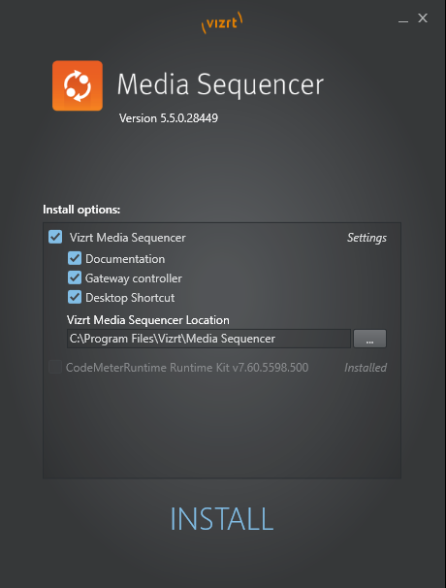Image resolution: width=446 pixels, height=588 pixels.
Task: Click the Installed status label
Action: point(366,368)
